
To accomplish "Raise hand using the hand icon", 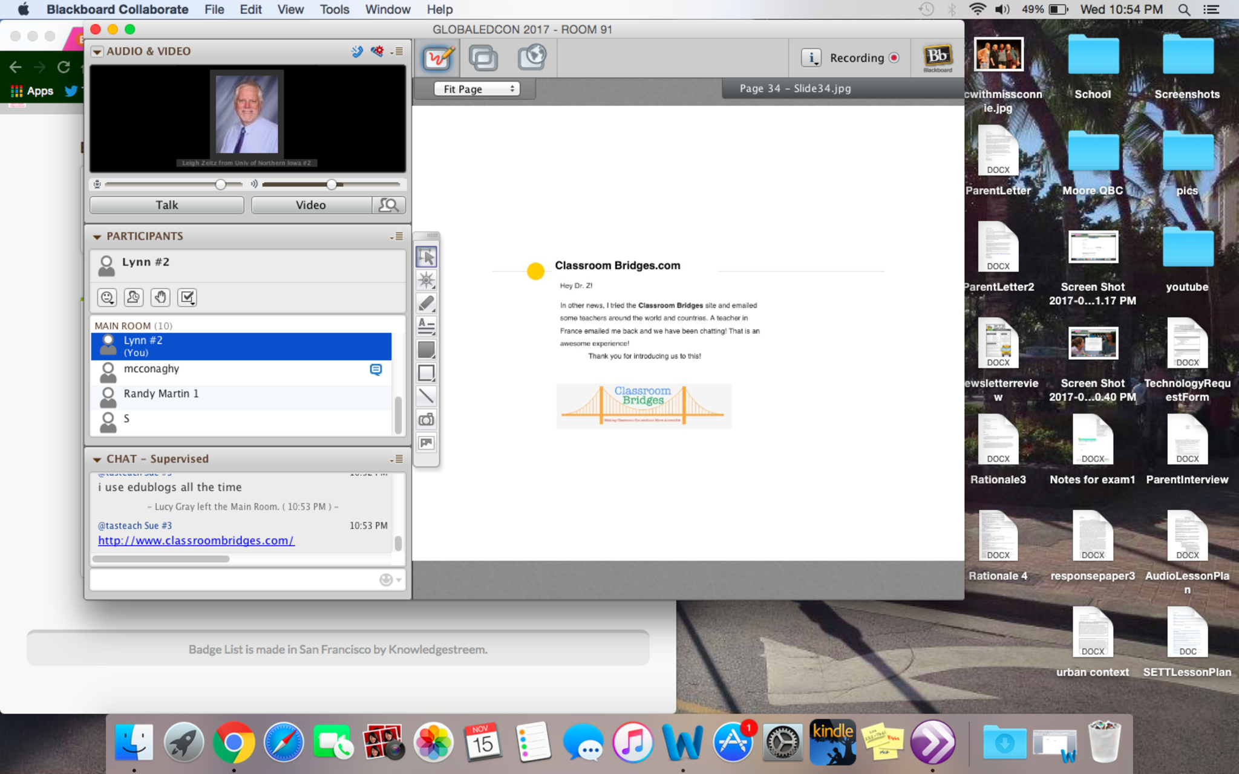I will pyautogui.click(x=160, y=297).
